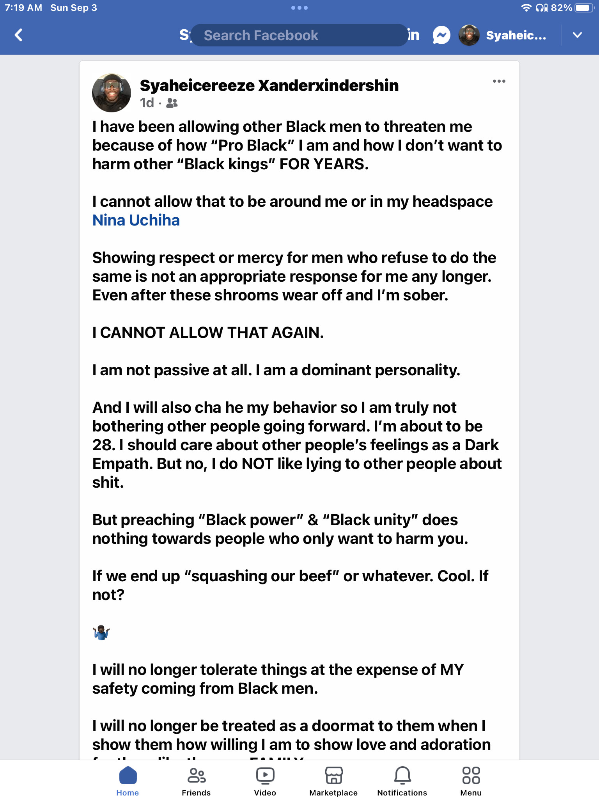The height and width of the screenshot is (799, 599).
Task: Tap the small profile avatar in header
Action: (x=469, y=35)
